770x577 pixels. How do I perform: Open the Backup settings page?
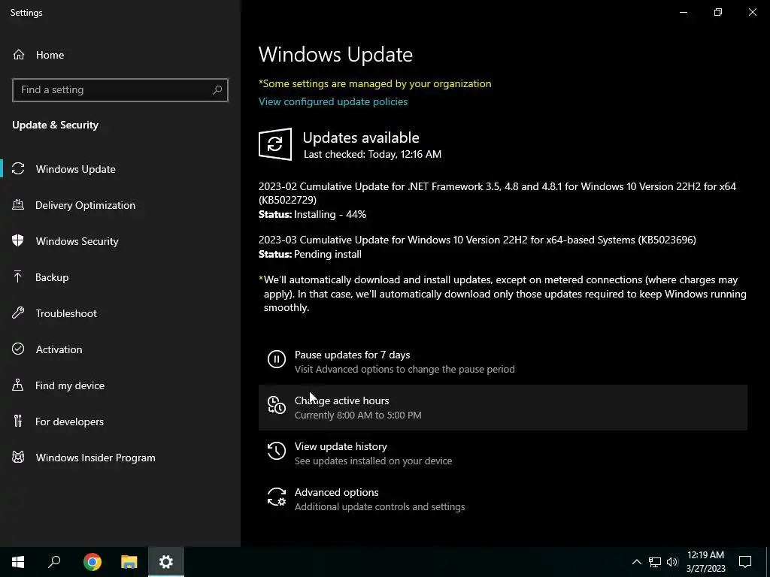(x=120, y=277)
